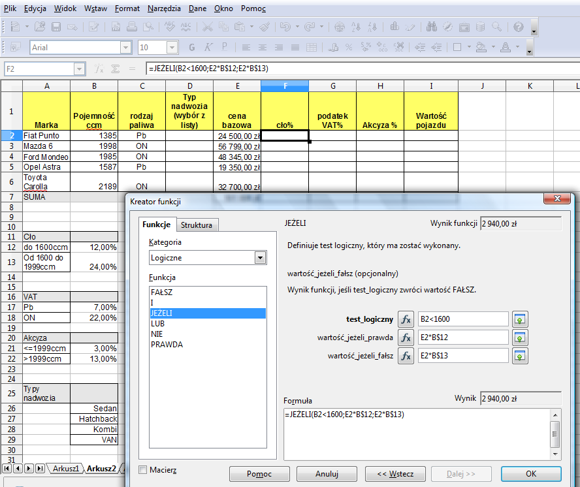Open the Borders dropdown arrow
Viewport: 580px width, 487px height.
(x=469, y=48)
